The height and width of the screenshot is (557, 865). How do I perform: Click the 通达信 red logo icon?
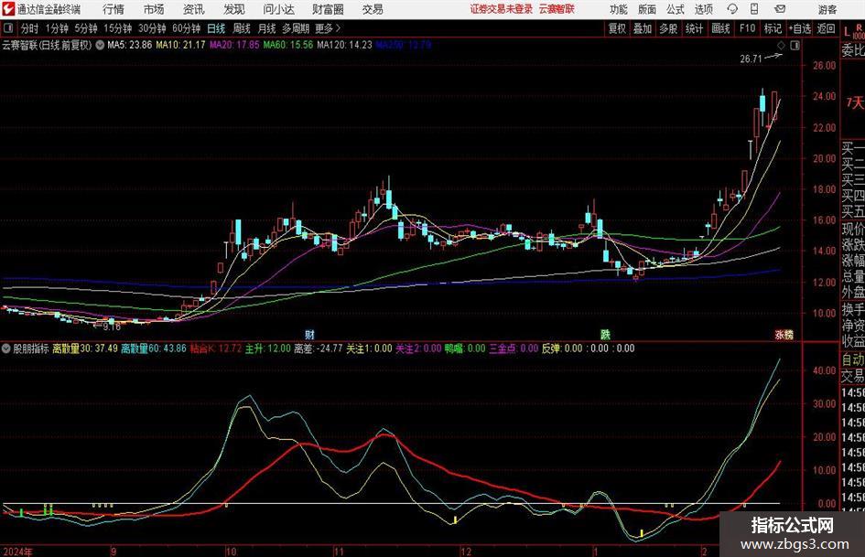8,9
